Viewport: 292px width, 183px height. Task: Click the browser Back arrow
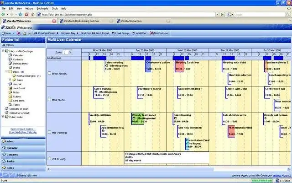[3, 14]
